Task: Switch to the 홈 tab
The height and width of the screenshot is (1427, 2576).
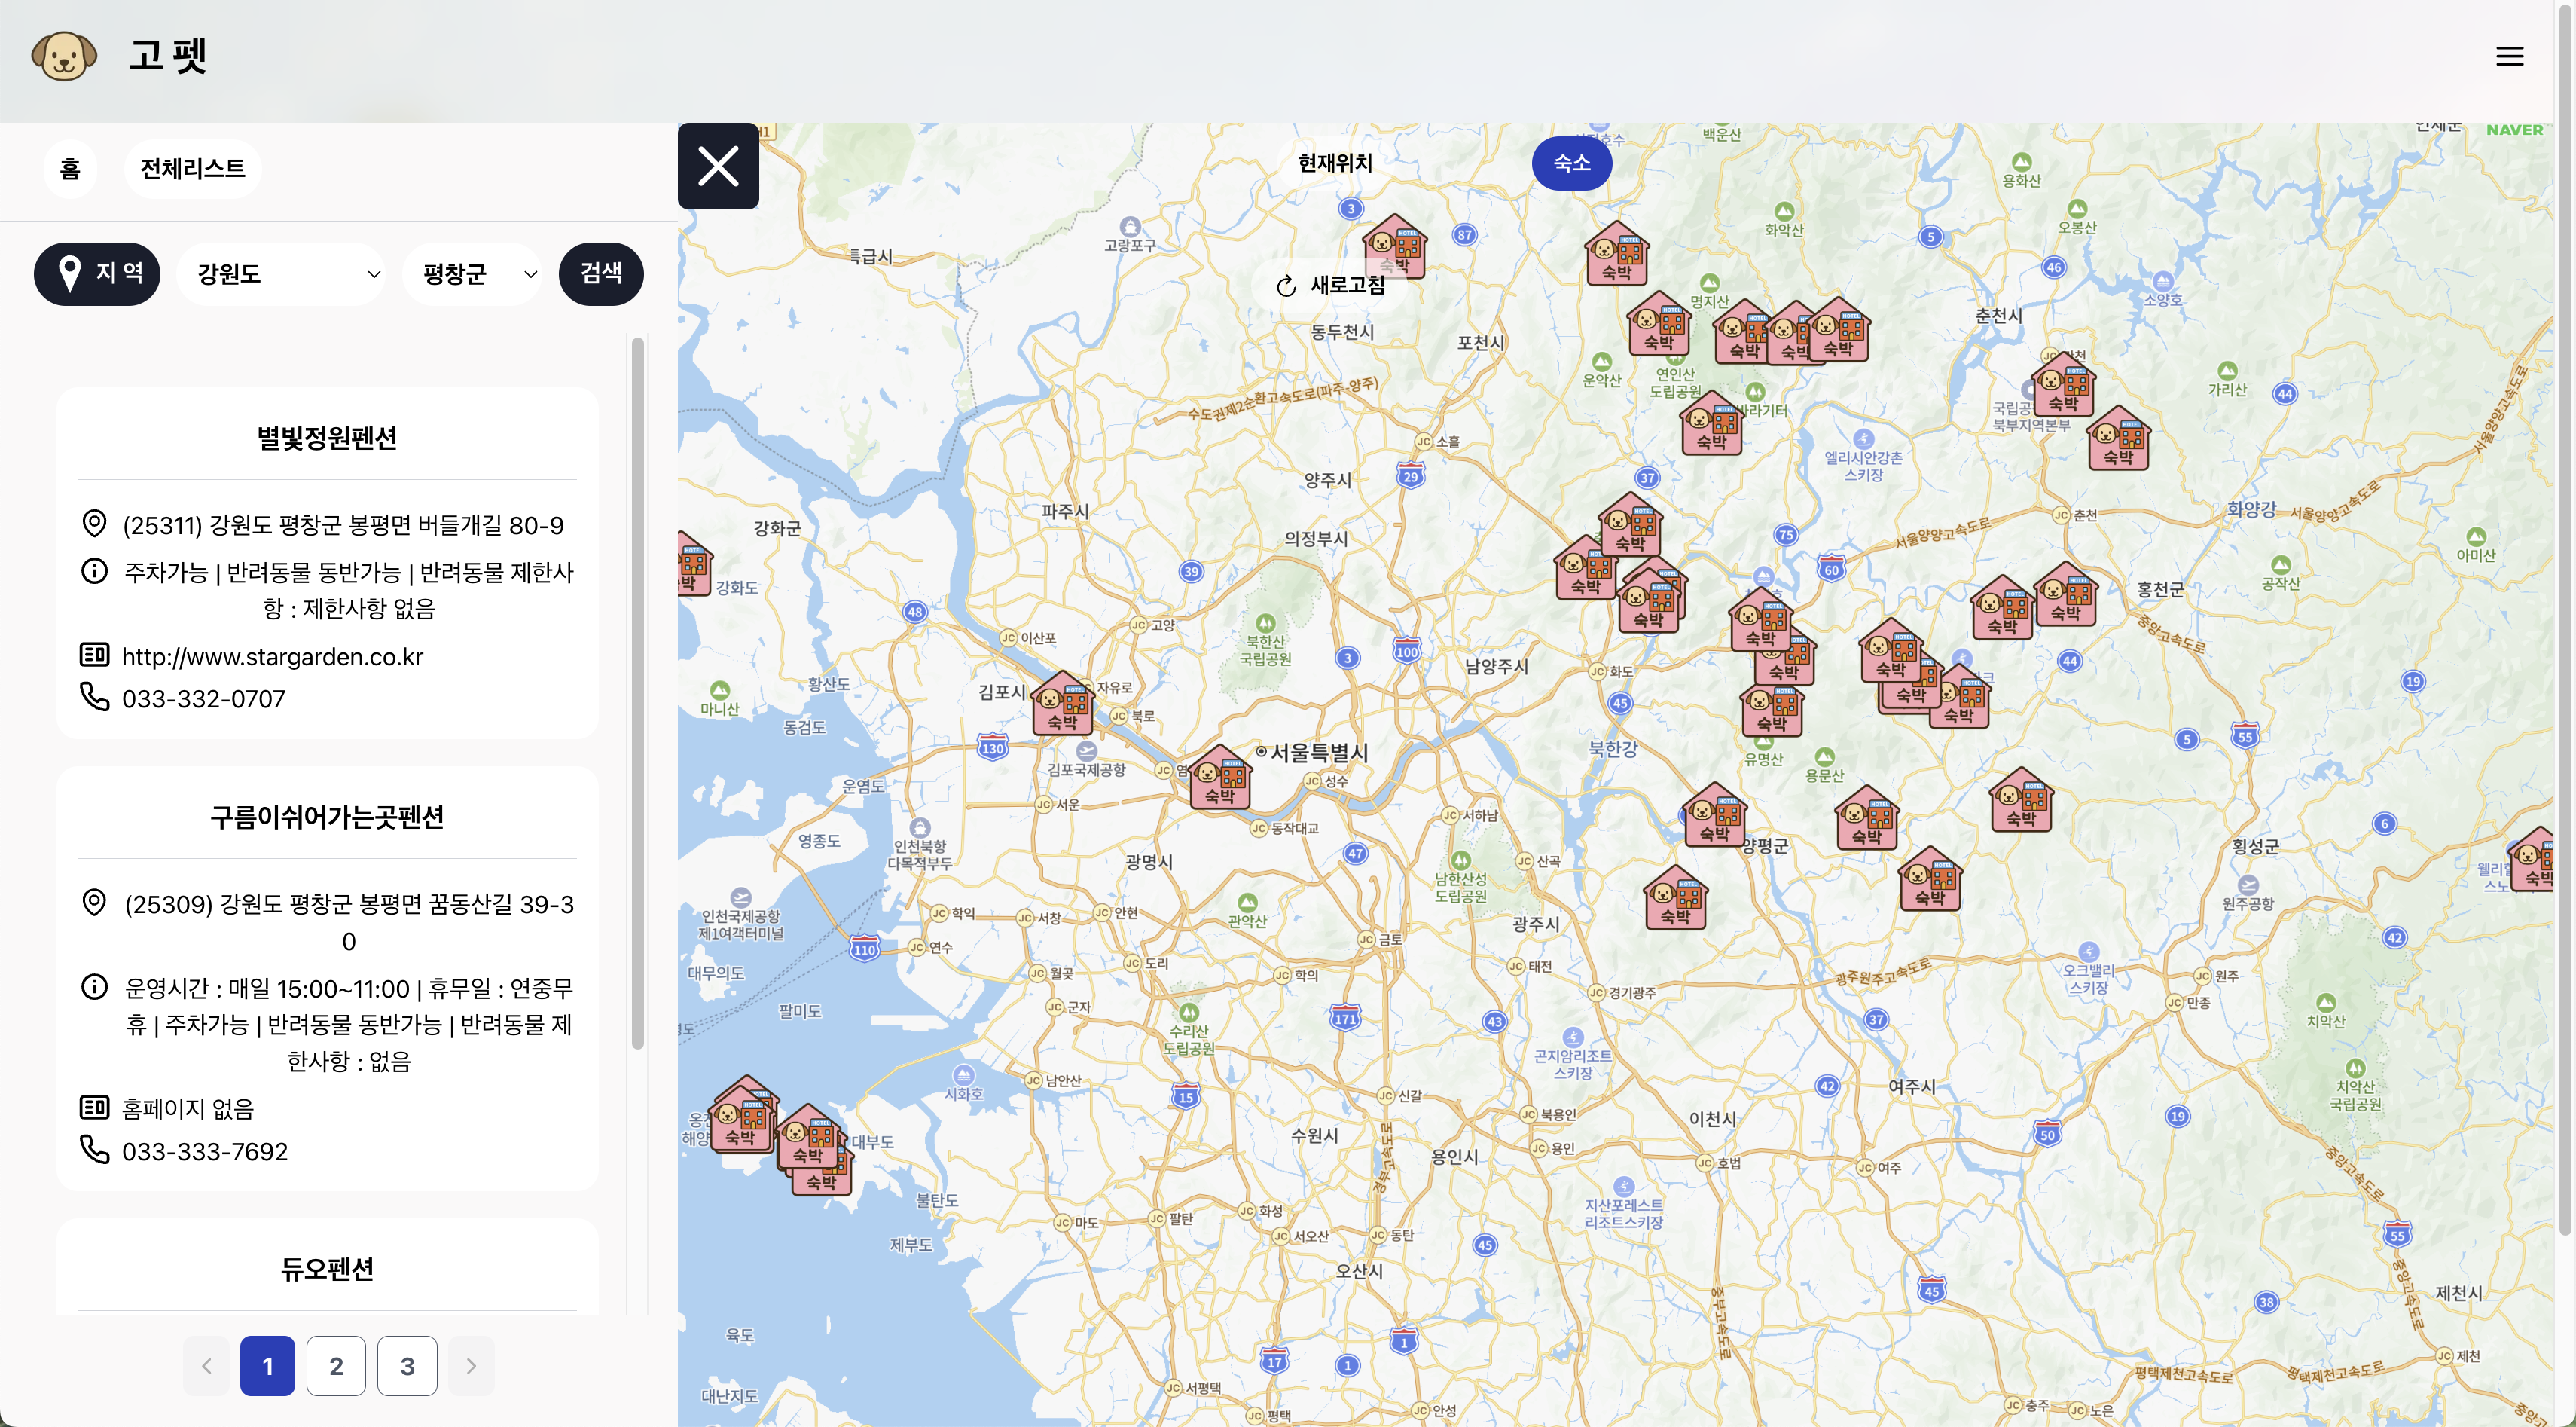Action: pyautogui.click(x=70, y=169)
